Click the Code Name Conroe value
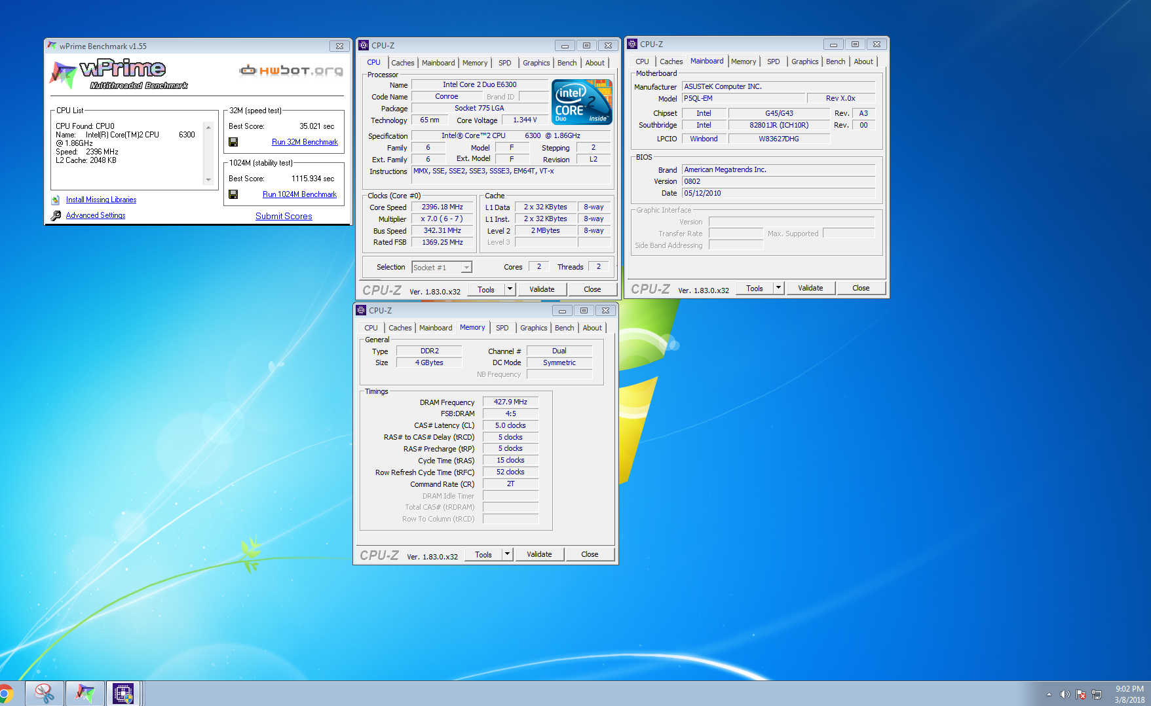1151x706 pixels. tap(447, 96)
